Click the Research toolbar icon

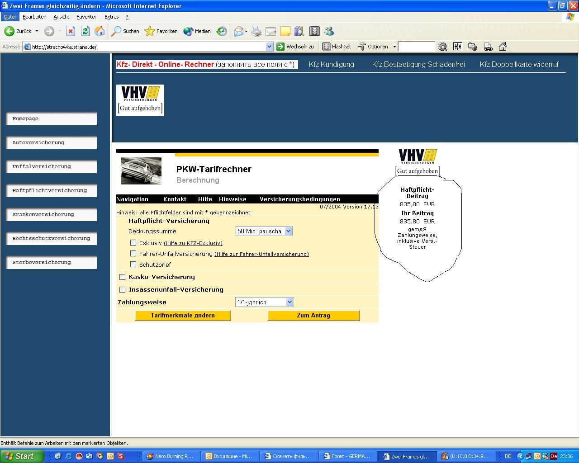coord(299,31)
